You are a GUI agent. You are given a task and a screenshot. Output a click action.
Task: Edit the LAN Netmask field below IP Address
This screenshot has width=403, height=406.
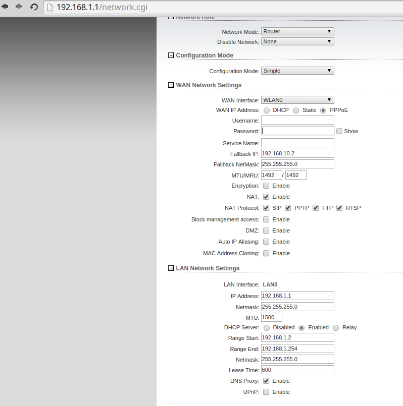(x=297, y=307)
